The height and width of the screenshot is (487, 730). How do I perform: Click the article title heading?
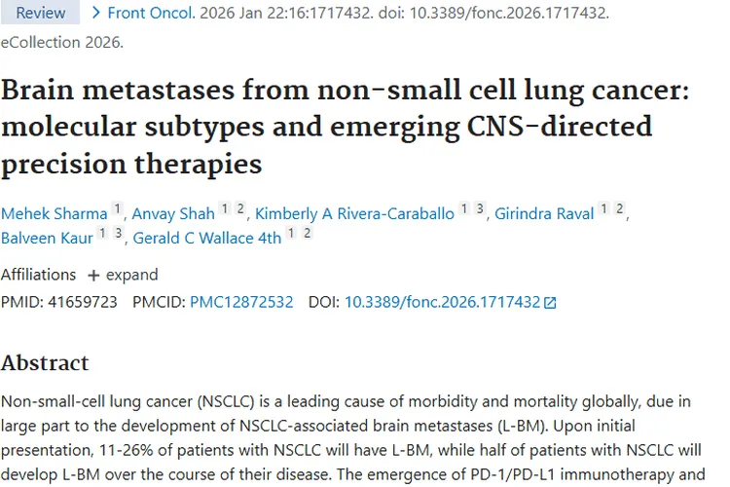tap(331, 127)
